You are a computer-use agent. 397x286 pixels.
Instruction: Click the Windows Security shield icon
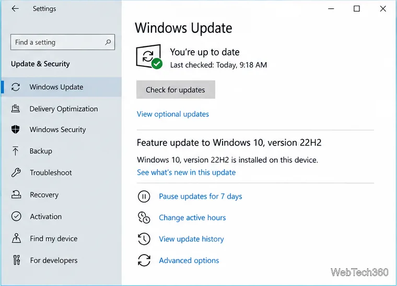[16, 129]
